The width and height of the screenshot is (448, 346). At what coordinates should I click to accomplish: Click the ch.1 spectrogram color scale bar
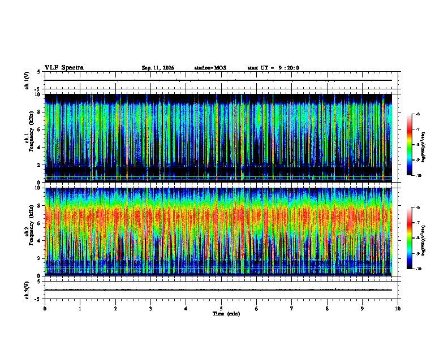click(409, 145)
